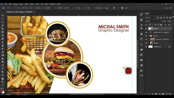Add a layer style with fx icon
The width and height of the screenshot is (174, 98).
pos(153,94)
